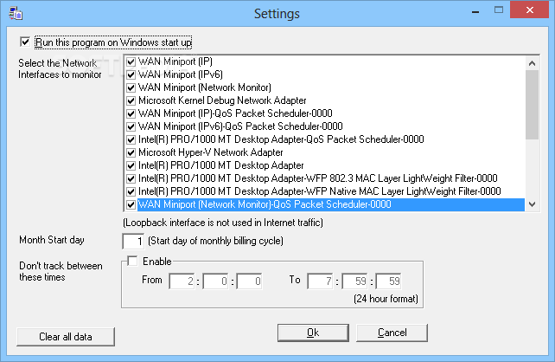Click the app icon in the title bar

point(16,14)
